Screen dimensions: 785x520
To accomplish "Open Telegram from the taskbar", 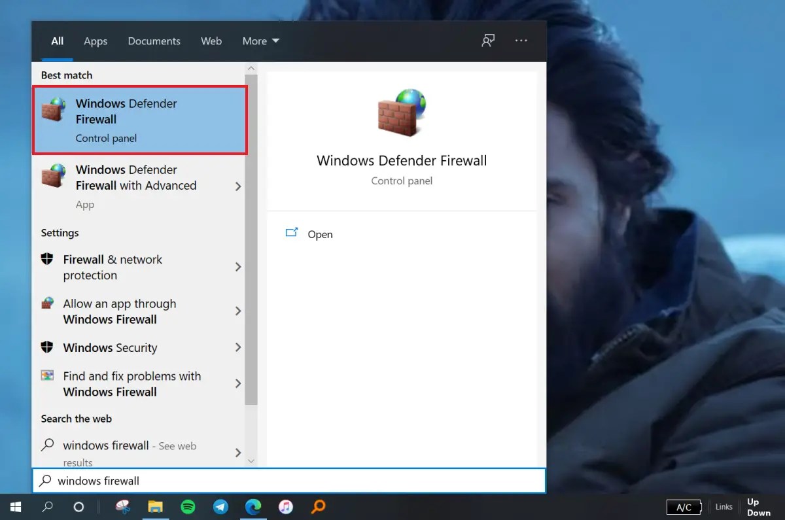I will pyautogui.click(x=220, y=506).
